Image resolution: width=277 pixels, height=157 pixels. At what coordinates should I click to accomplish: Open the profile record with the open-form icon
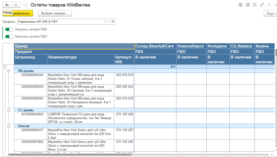(113, 22)
